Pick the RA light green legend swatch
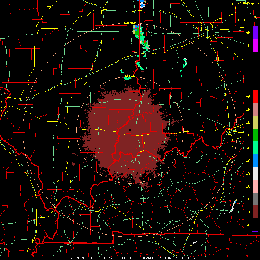Image resolution: width=260 pixels, height=260 pixels. coord(255,148)
